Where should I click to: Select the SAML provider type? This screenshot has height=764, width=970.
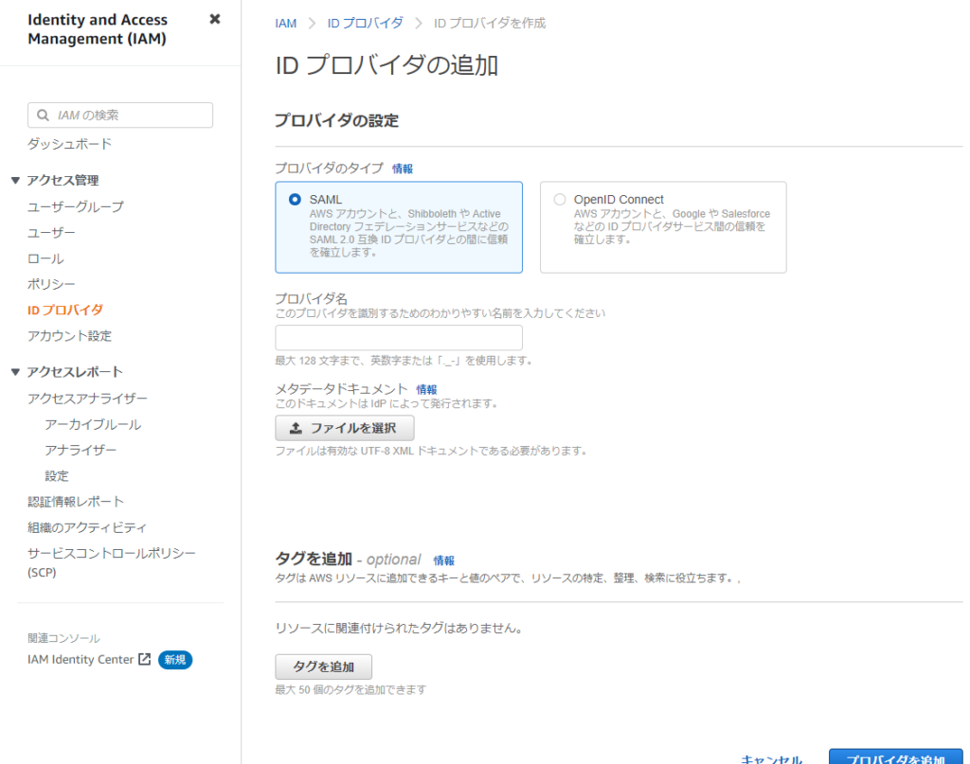[295, 200]
